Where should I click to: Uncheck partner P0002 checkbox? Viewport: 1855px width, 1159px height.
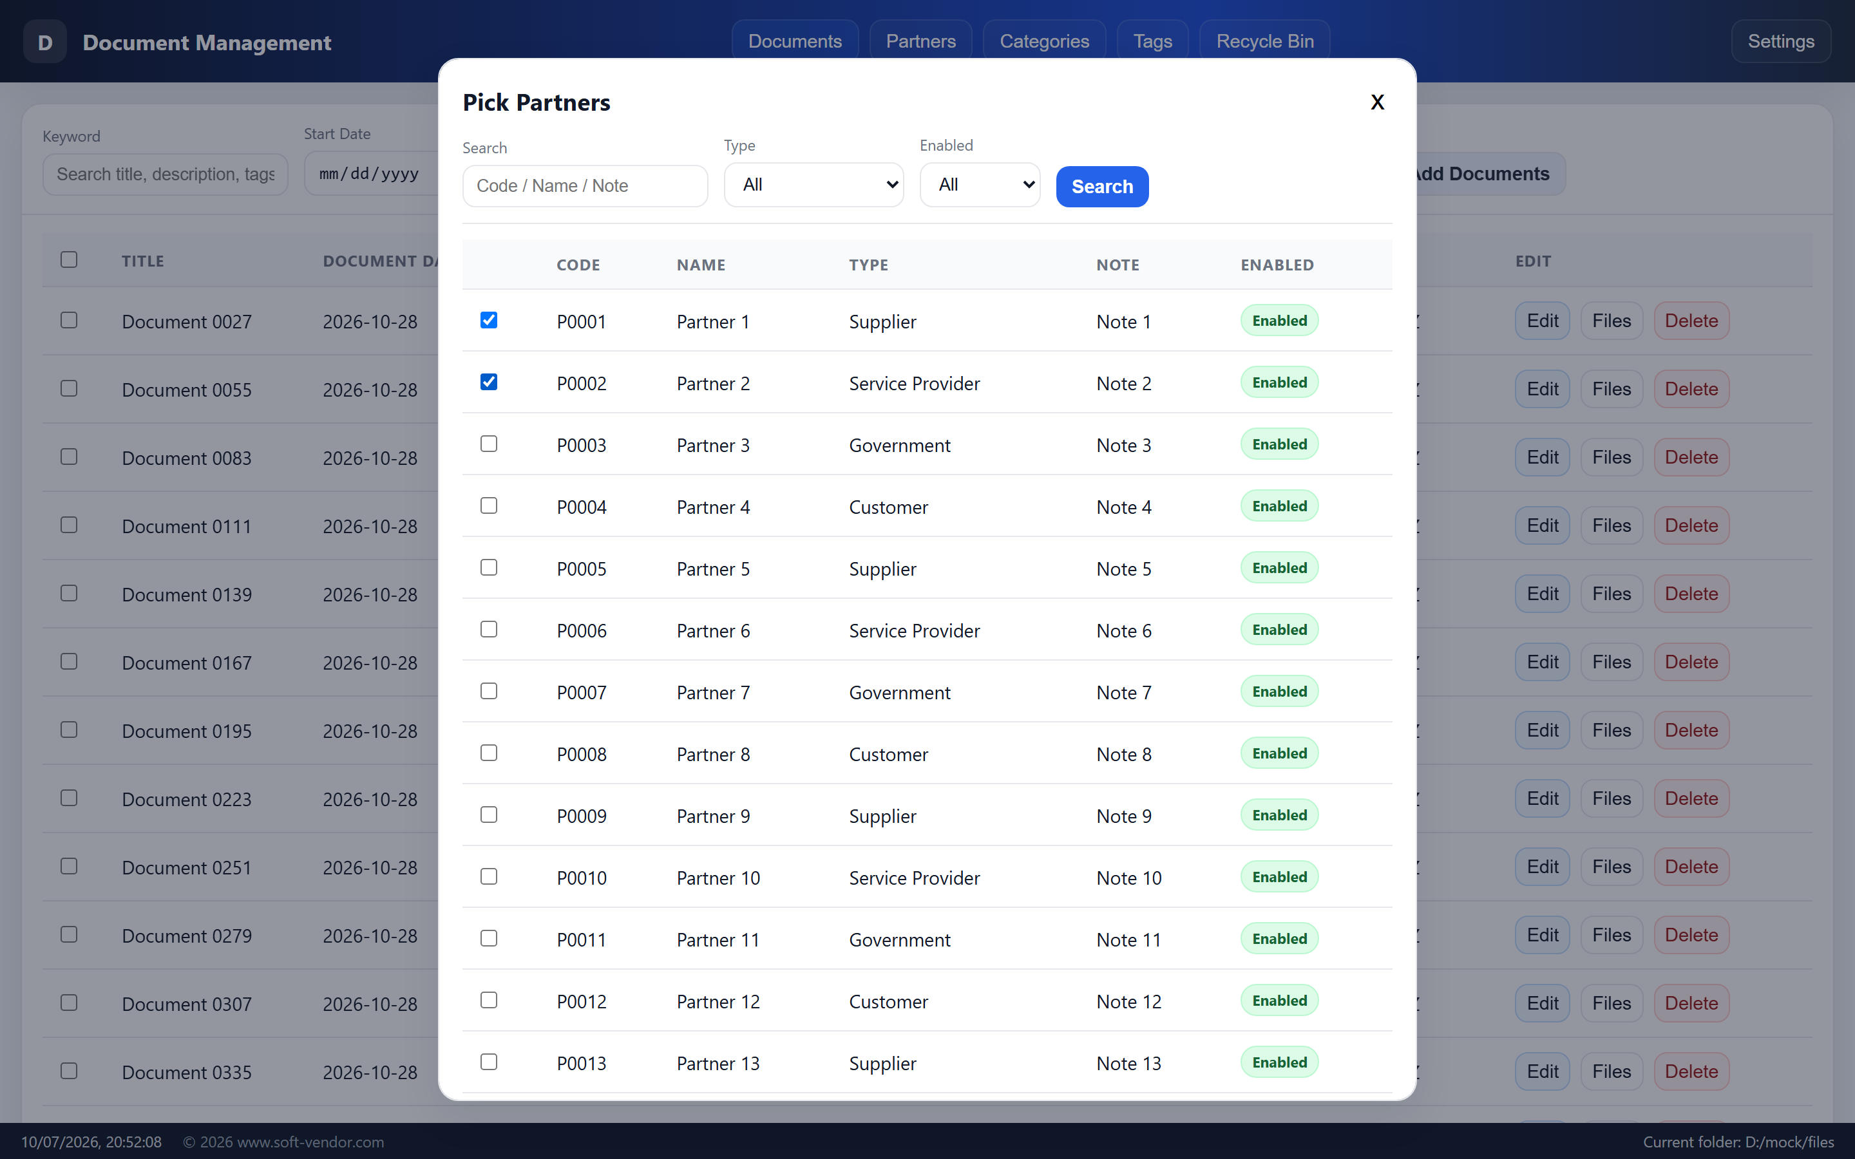pyautogui.click(x=489, y=382)
